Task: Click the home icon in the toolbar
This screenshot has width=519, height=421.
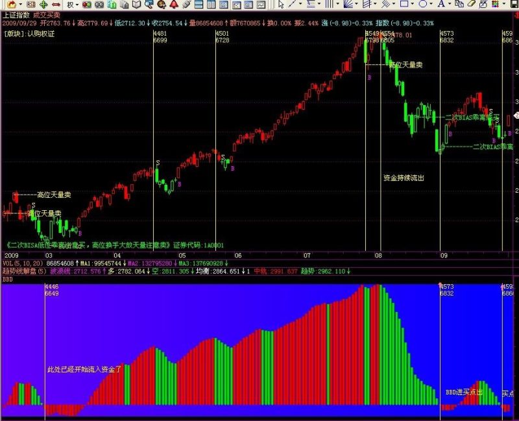Action: (x=12, y=4)
